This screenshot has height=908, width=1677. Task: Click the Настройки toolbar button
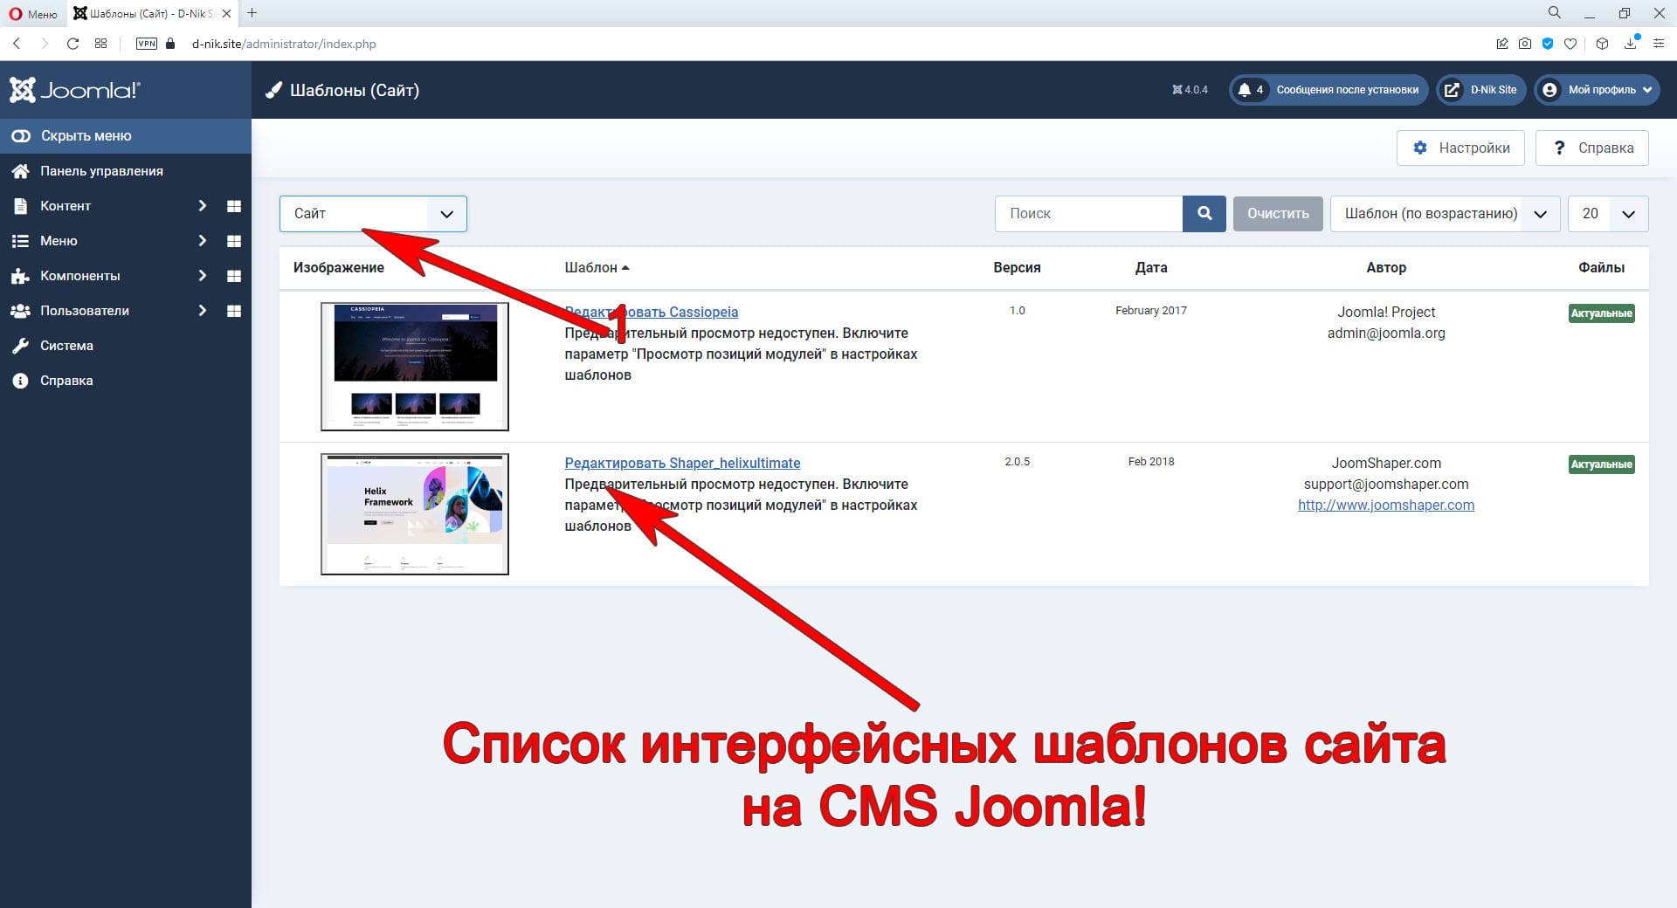[1460, 148]
